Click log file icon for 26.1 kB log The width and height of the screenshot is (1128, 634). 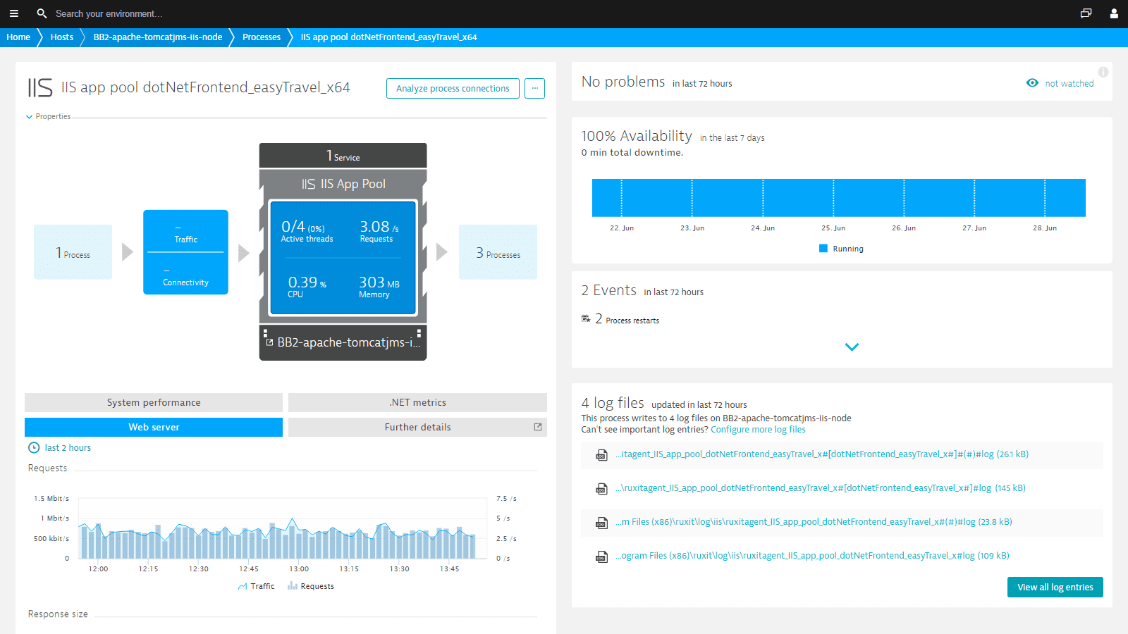pyautogui.click(x=601, y=455)
